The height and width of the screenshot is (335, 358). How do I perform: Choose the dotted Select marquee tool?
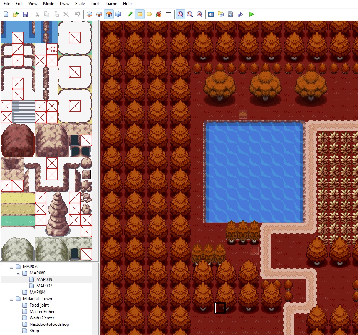pos(168,14)
